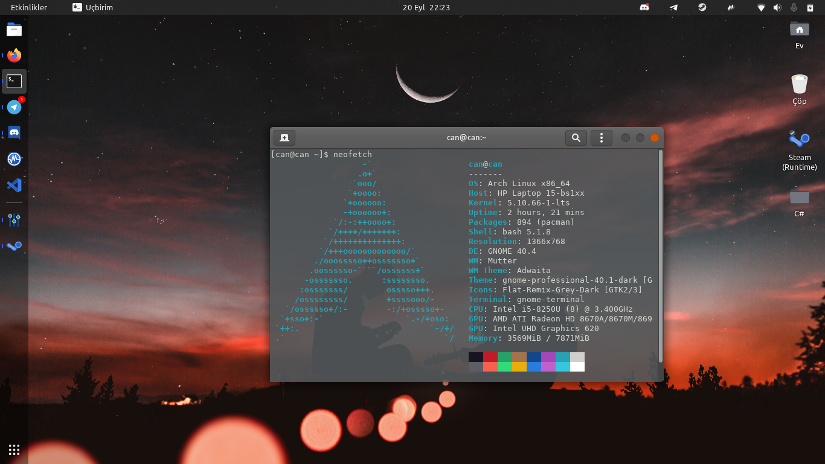Click the 'Terminal: gnome-terminal' line
Viewport: 825px width, 464px height.
527,300
